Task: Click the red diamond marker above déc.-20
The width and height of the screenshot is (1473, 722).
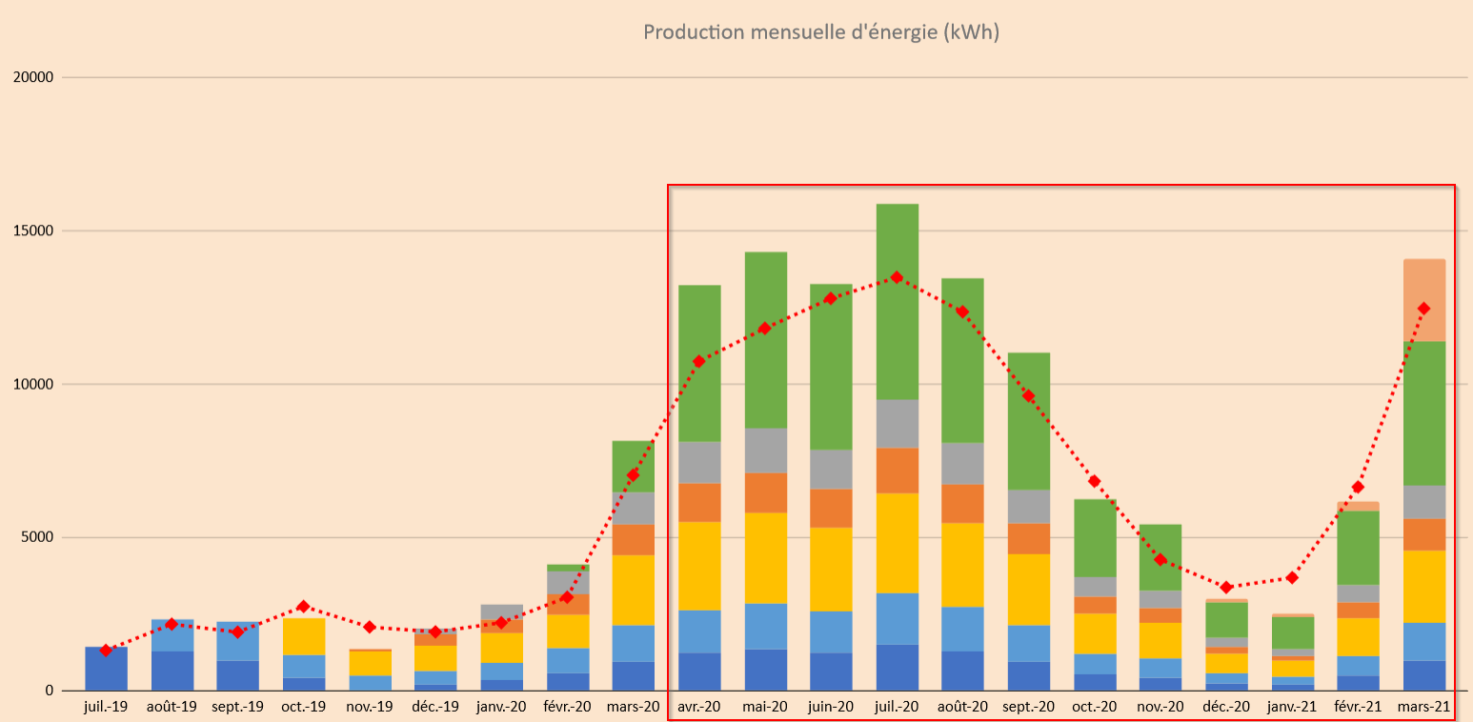Action: click(x=1226, y=588)
